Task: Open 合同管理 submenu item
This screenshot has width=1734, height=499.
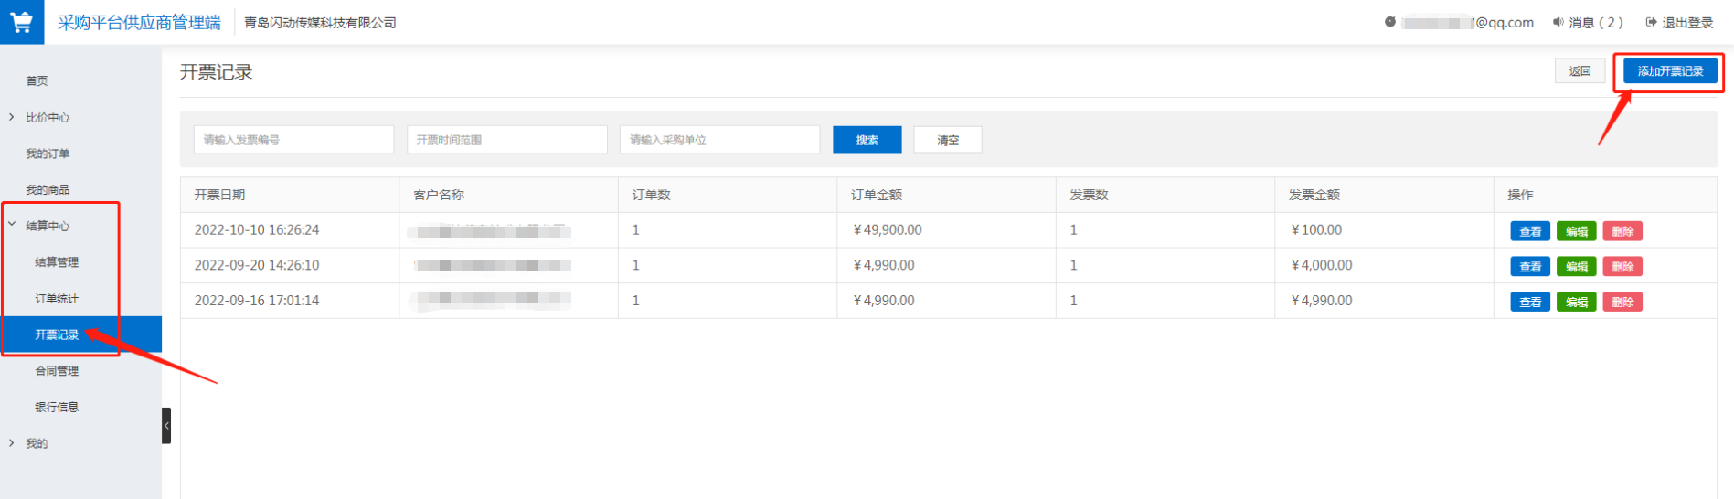Action: point(57,371)
